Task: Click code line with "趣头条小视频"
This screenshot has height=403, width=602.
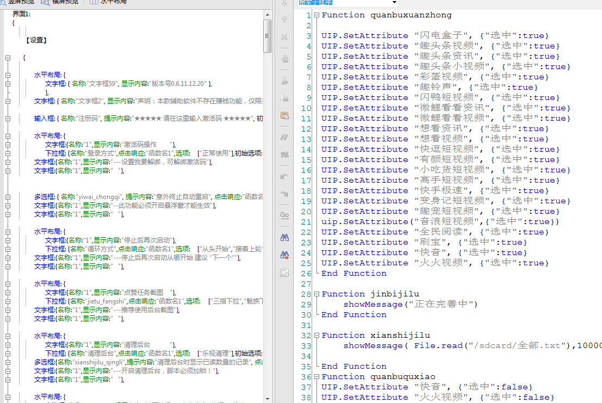Action: coord(446,67)
